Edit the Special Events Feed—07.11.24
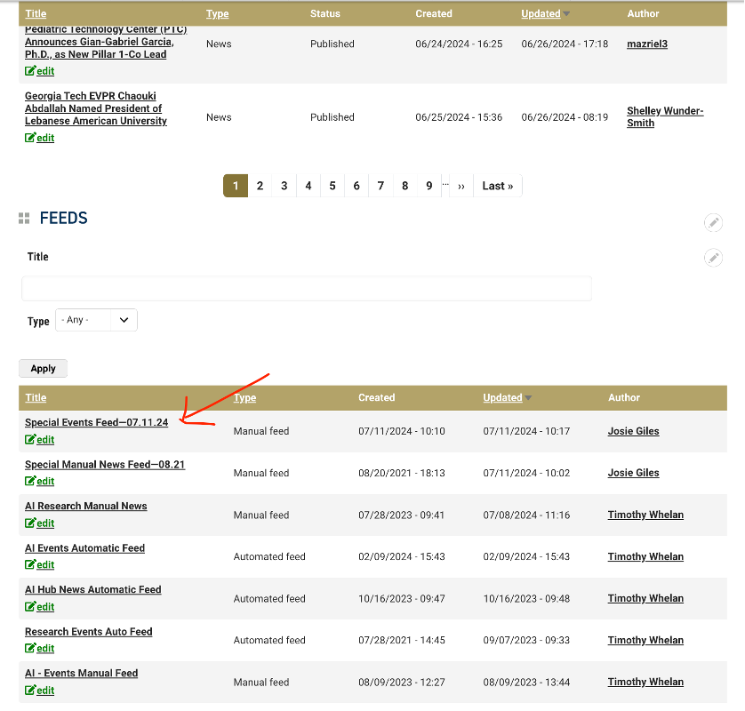The height and width of the screenshot is (711, 745). 39,440
